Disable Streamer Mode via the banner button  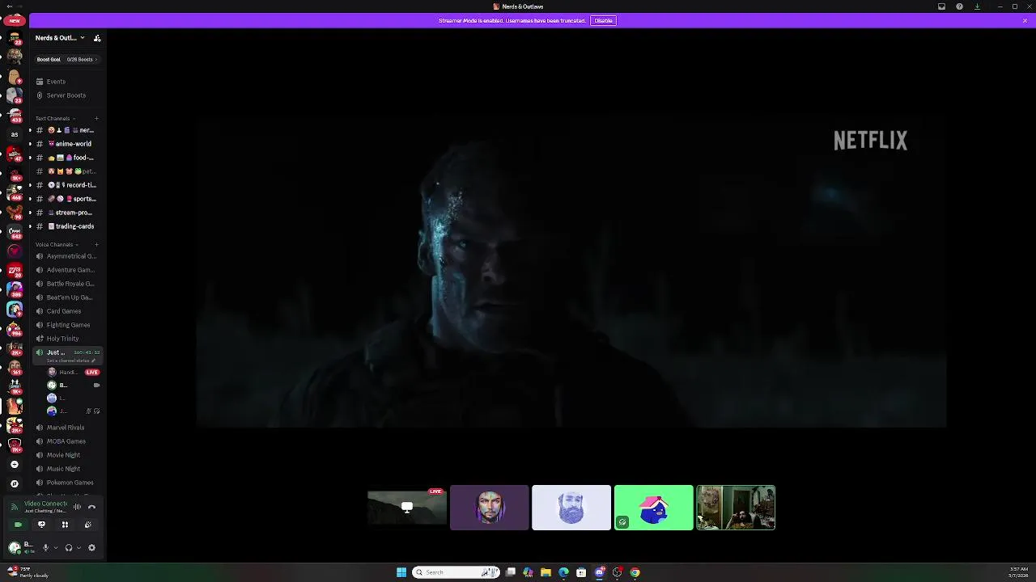pos(603,20)
